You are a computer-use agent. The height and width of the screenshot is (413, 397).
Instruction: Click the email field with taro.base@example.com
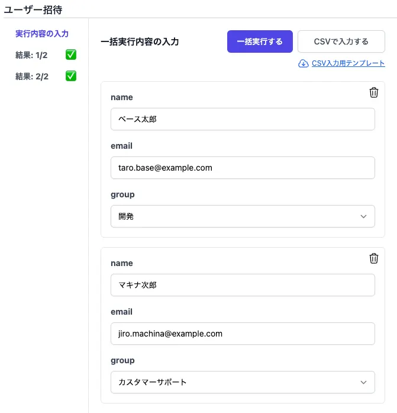click(x=243, y=168)
